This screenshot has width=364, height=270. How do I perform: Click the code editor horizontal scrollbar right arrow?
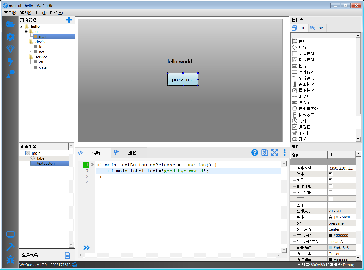point(278,255)
